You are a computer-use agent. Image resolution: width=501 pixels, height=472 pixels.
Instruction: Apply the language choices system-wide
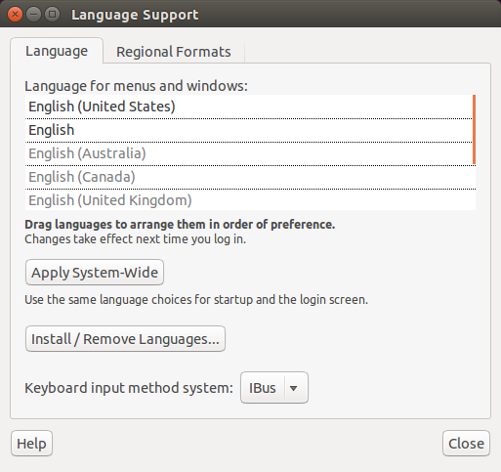[x=95, y=273]
